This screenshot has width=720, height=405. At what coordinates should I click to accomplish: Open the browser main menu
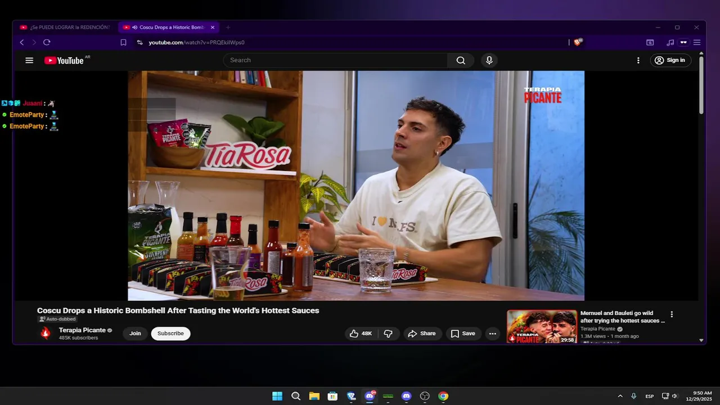[697, 42]
